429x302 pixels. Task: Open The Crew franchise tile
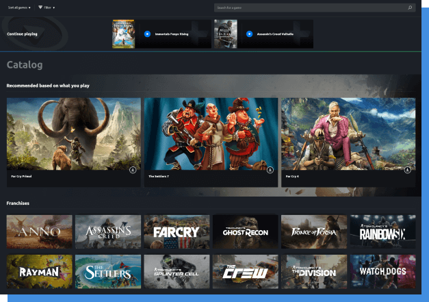coord(246,272)
